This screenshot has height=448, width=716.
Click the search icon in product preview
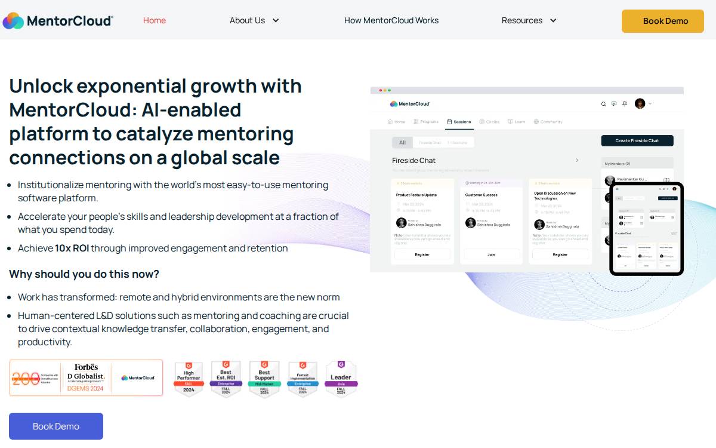tap(603, 104)
